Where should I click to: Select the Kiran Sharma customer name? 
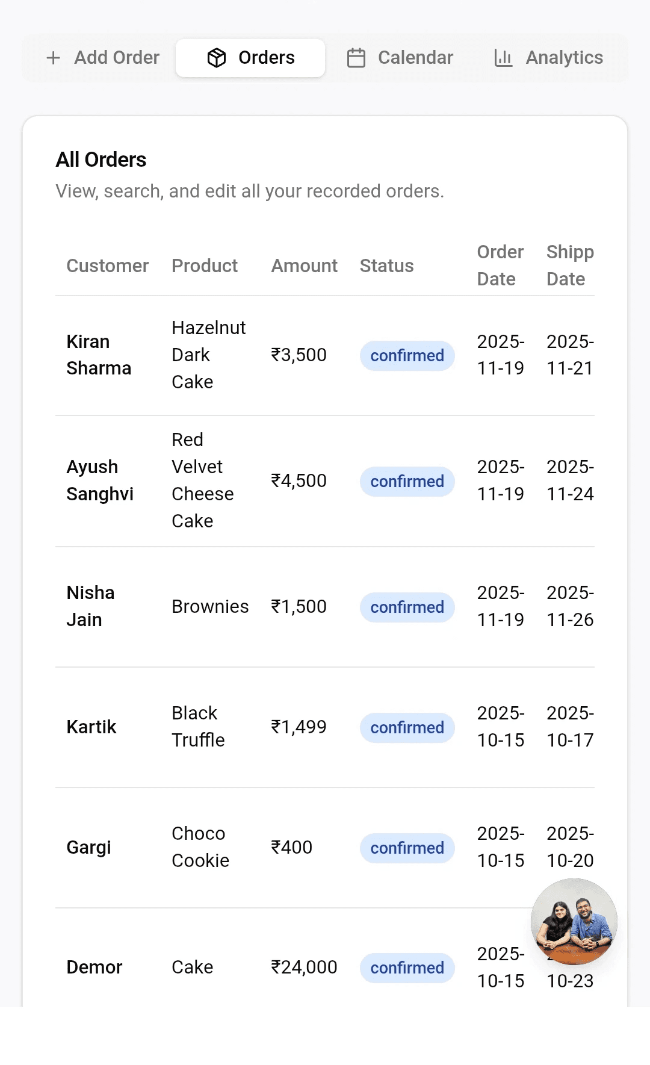coord(99,355)
